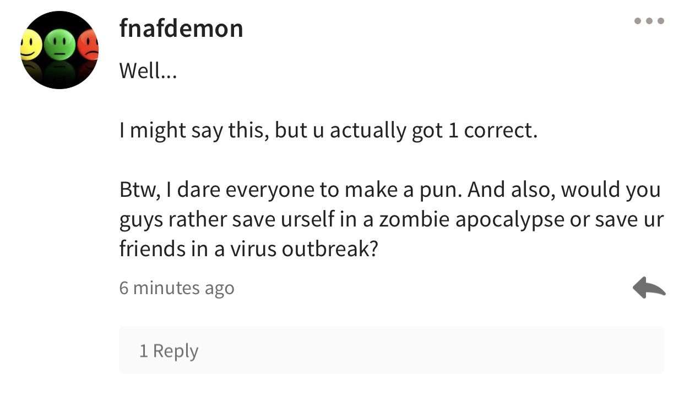Viewport: 684px width, 403px height.
Task: Click the word "correct" in the comment
Action: (x=498, y=131)
